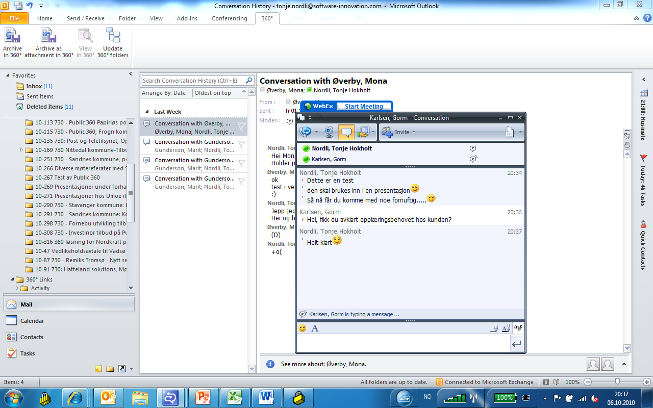Click Update 360° folders button
653x408 pixels.
(x=113, y=43)
